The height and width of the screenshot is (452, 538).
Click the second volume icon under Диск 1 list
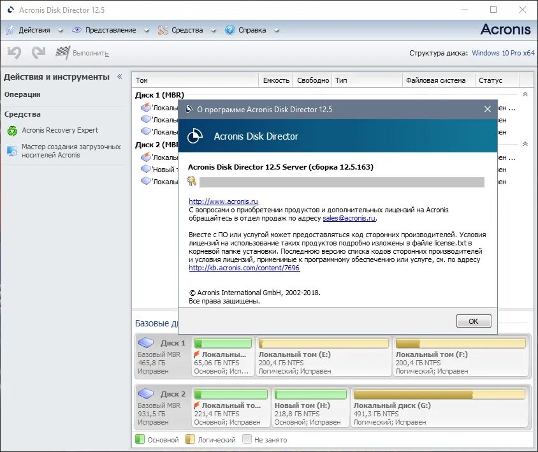point(146,119)
